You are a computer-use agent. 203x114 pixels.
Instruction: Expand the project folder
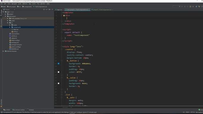[5, 14]
